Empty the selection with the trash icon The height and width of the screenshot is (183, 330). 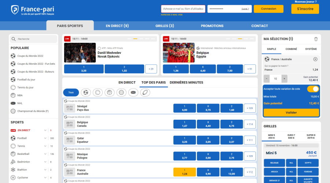(316, 39)
